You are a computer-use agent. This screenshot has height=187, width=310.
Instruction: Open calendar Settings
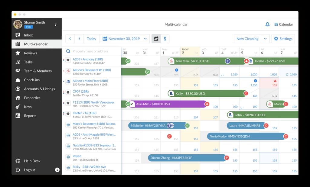coord(283,39)
